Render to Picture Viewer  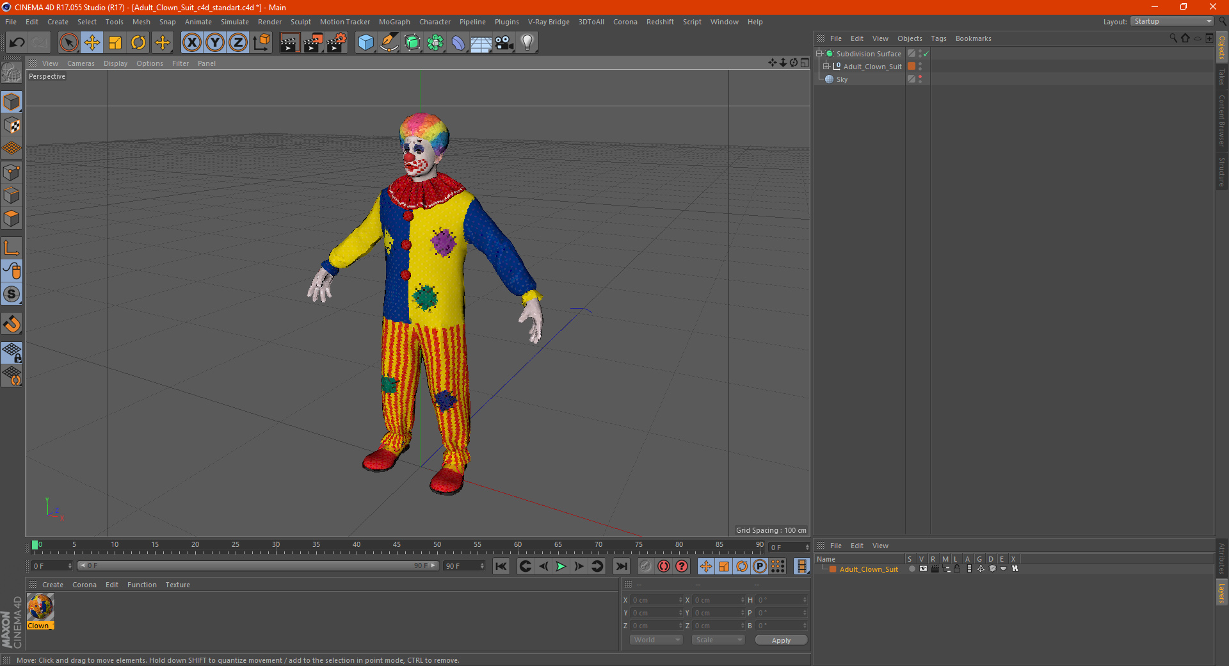[x=313, y=43]
